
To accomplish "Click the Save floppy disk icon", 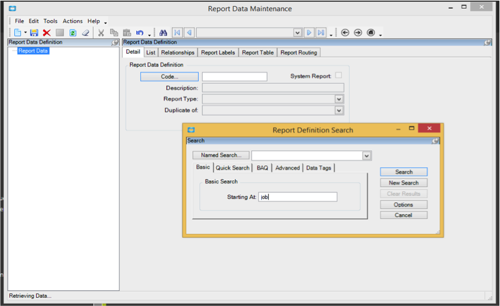I will pyautogui.click(x=34, y=33).
